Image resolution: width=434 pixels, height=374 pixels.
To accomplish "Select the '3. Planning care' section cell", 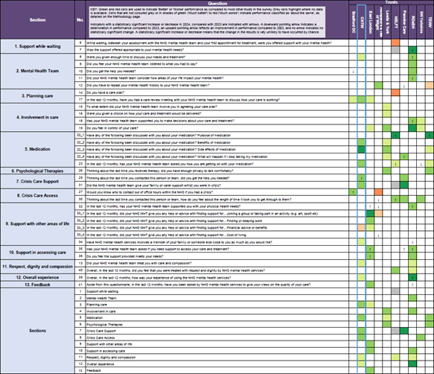I will (x=37, y=96).
